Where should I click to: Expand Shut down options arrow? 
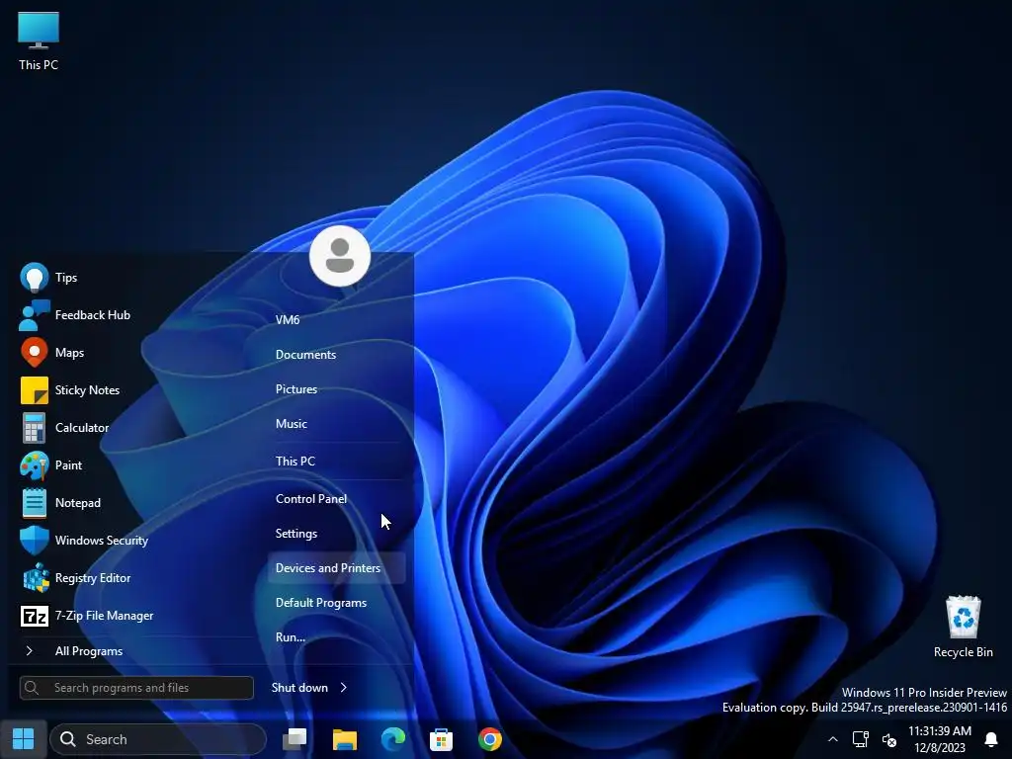click(343, 688)
